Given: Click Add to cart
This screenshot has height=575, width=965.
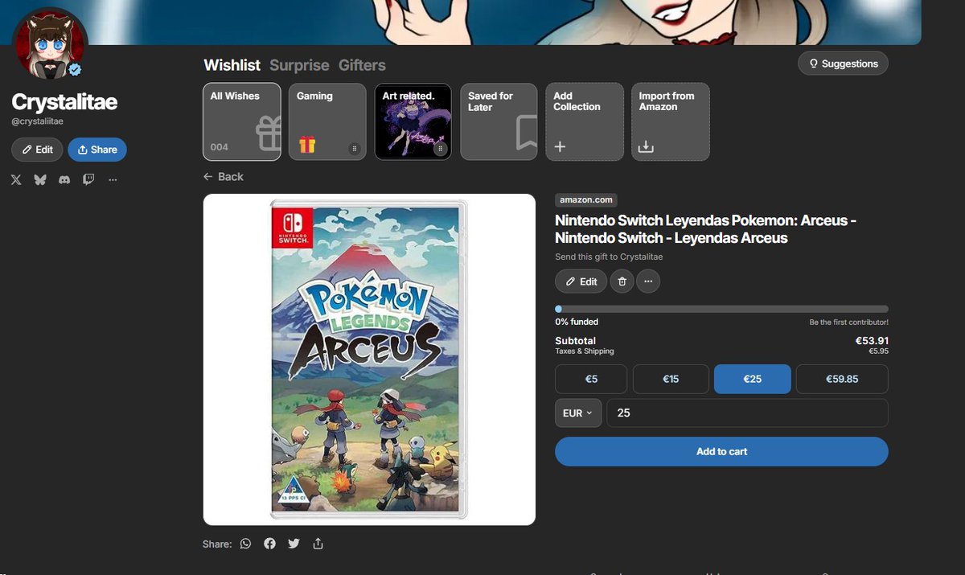Looking at the screenshot, I should (721, 452).
